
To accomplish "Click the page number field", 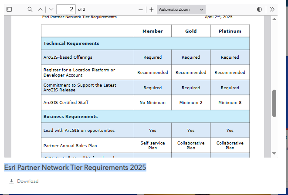I will 66,9.
